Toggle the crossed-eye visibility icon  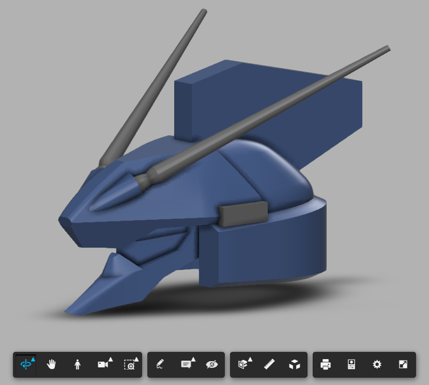(212, 365)
